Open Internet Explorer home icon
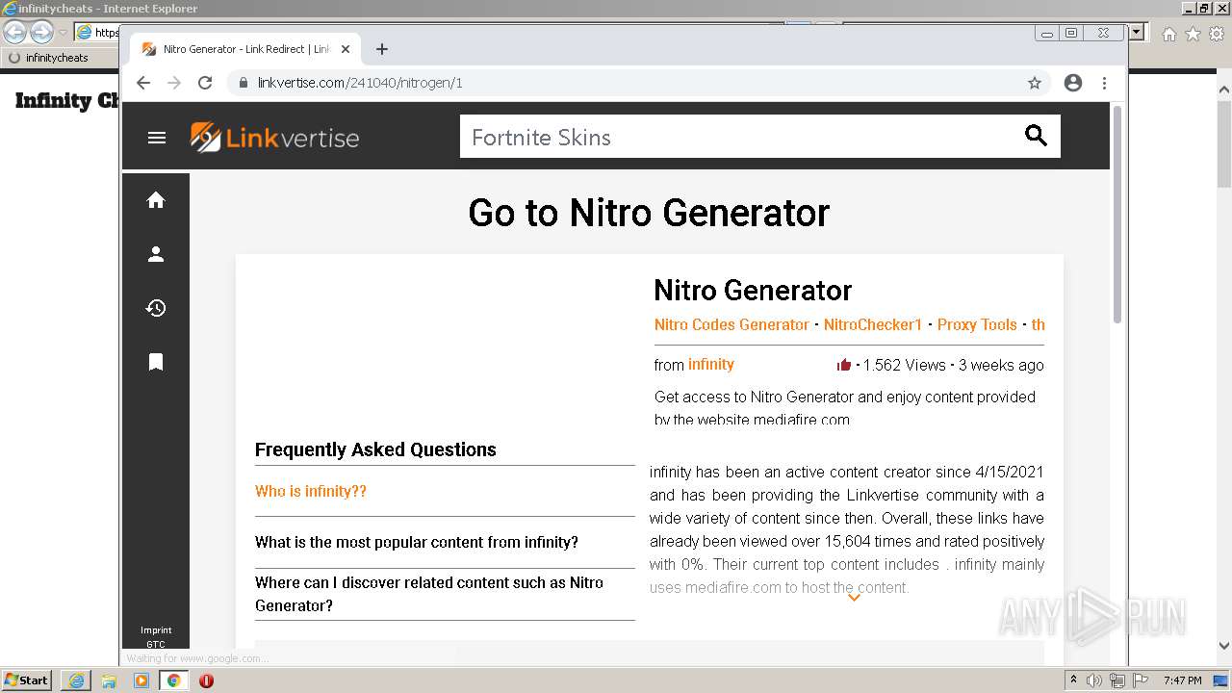The image size is (1232, 693). pos(1168,34)
